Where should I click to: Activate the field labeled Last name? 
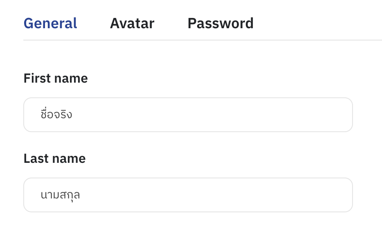point(188,195)
